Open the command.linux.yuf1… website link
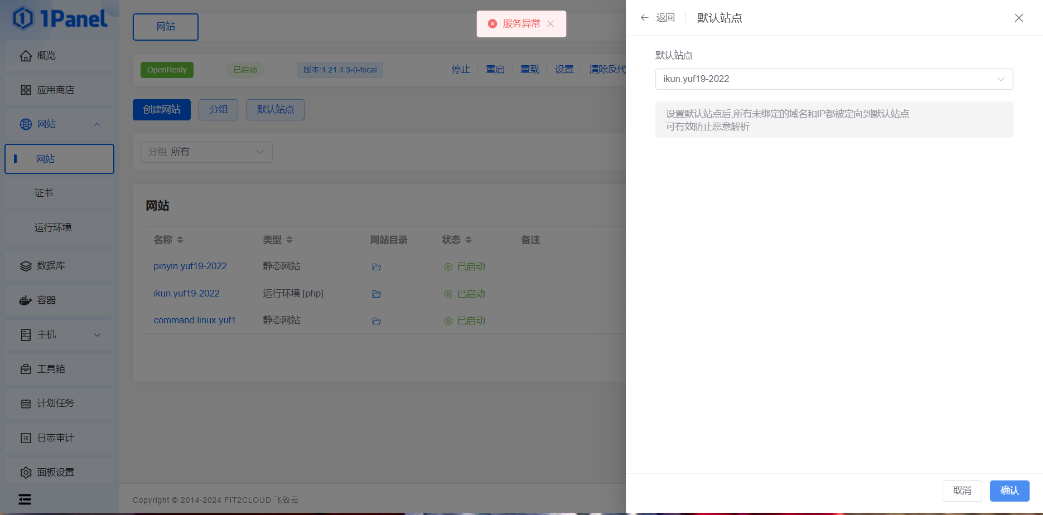Image resolution: width=1043 pixels, height=515 pixels. tap(199, 320)
